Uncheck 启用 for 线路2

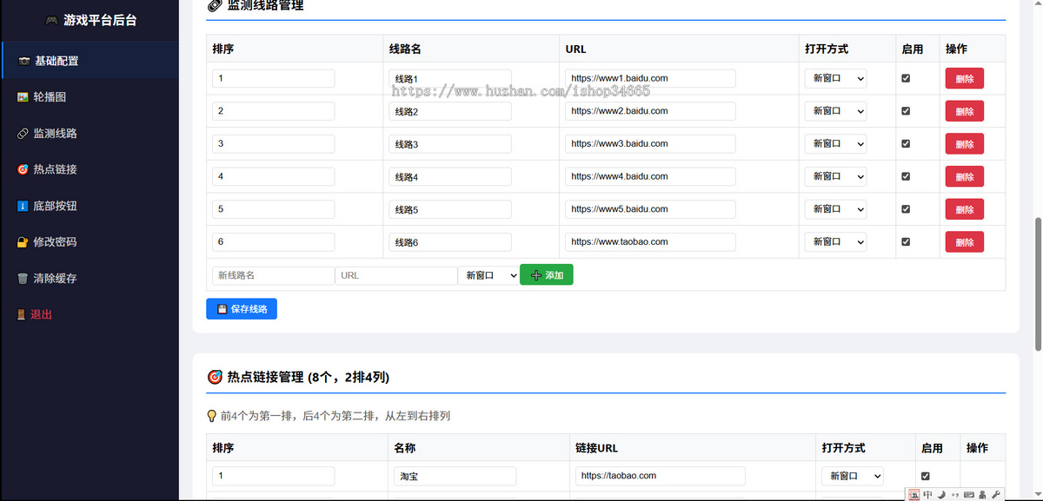pyautogui.click(x=906, y=111)
